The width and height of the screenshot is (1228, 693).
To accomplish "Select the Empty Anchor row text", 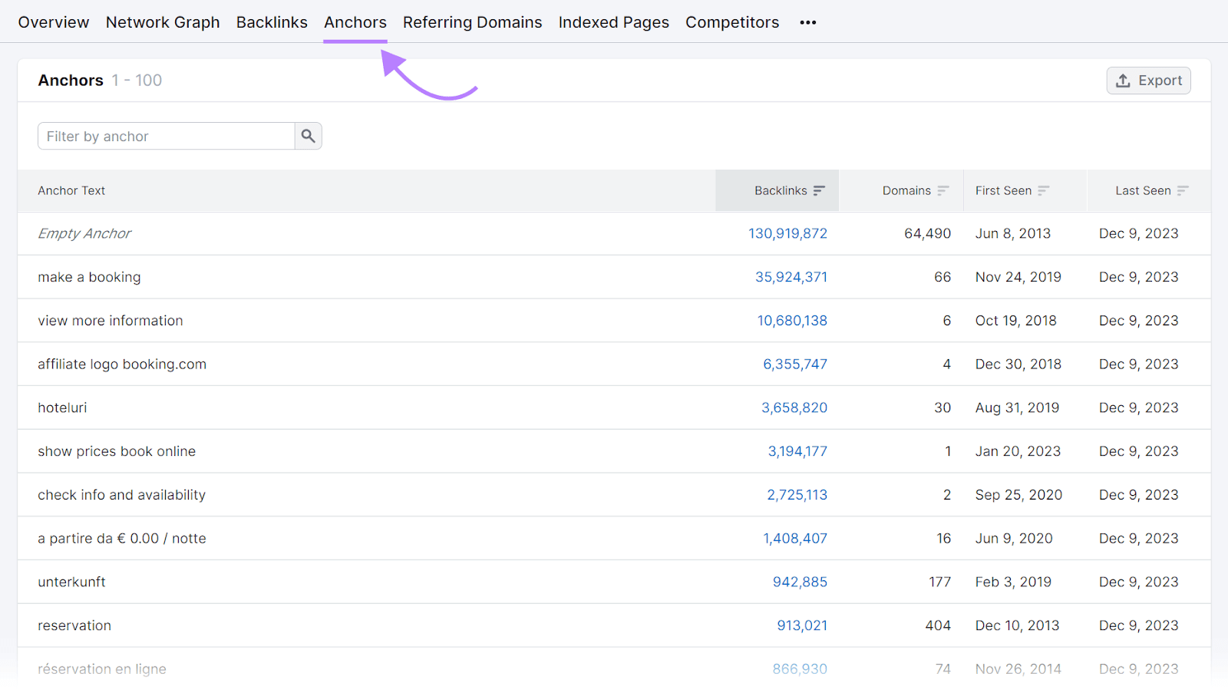I will (84, 233).
